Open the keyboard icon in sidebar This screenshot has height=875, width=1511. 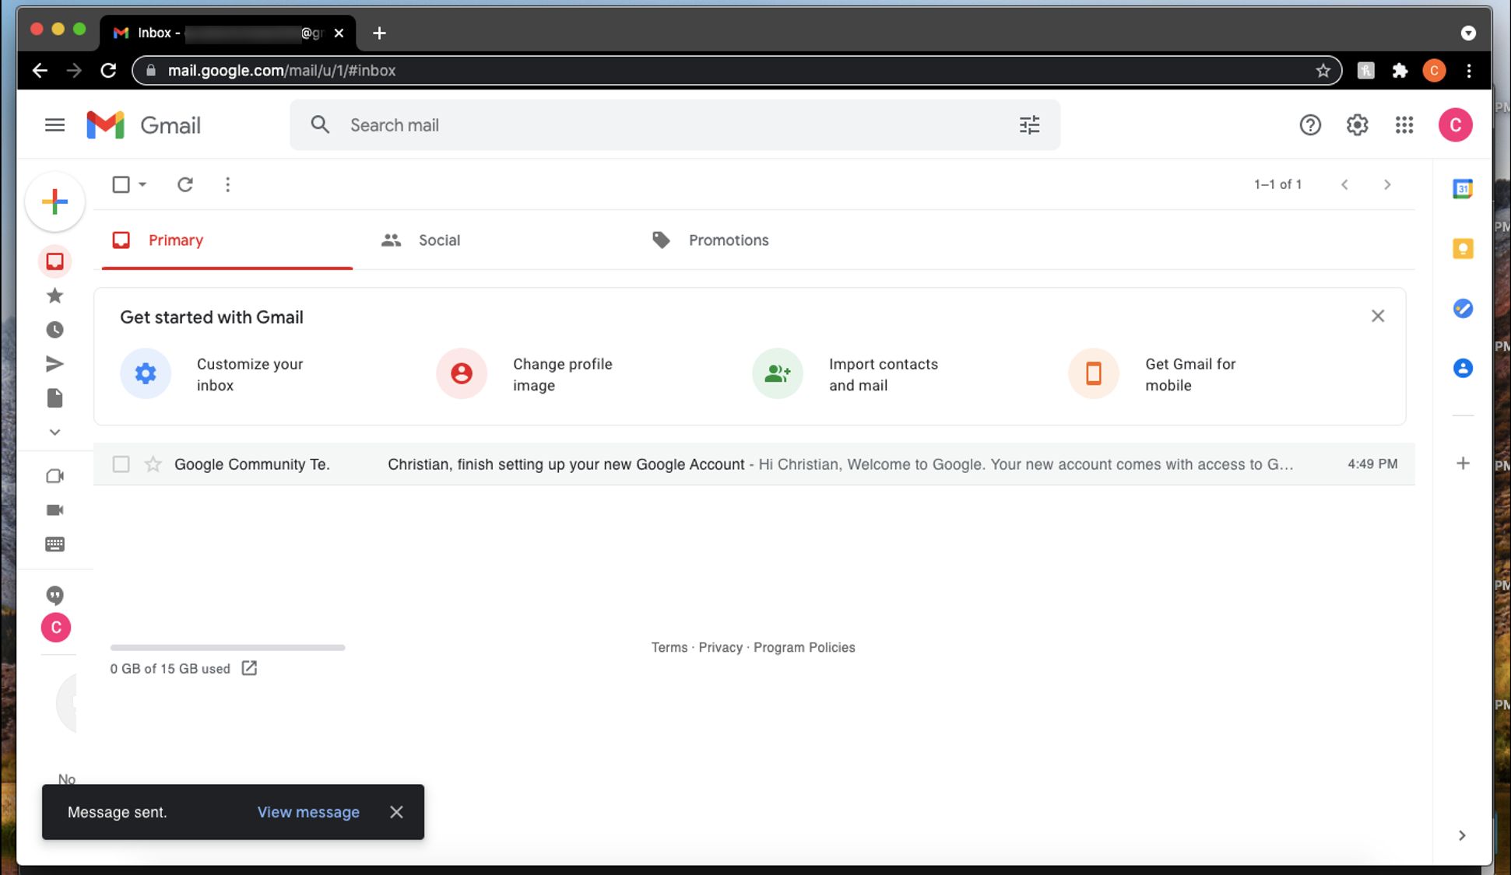[54, 544]
